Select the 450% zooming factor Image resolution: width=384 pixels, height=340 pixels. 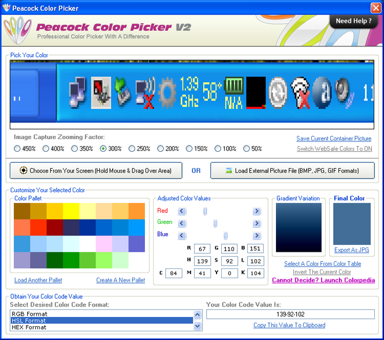17,149
